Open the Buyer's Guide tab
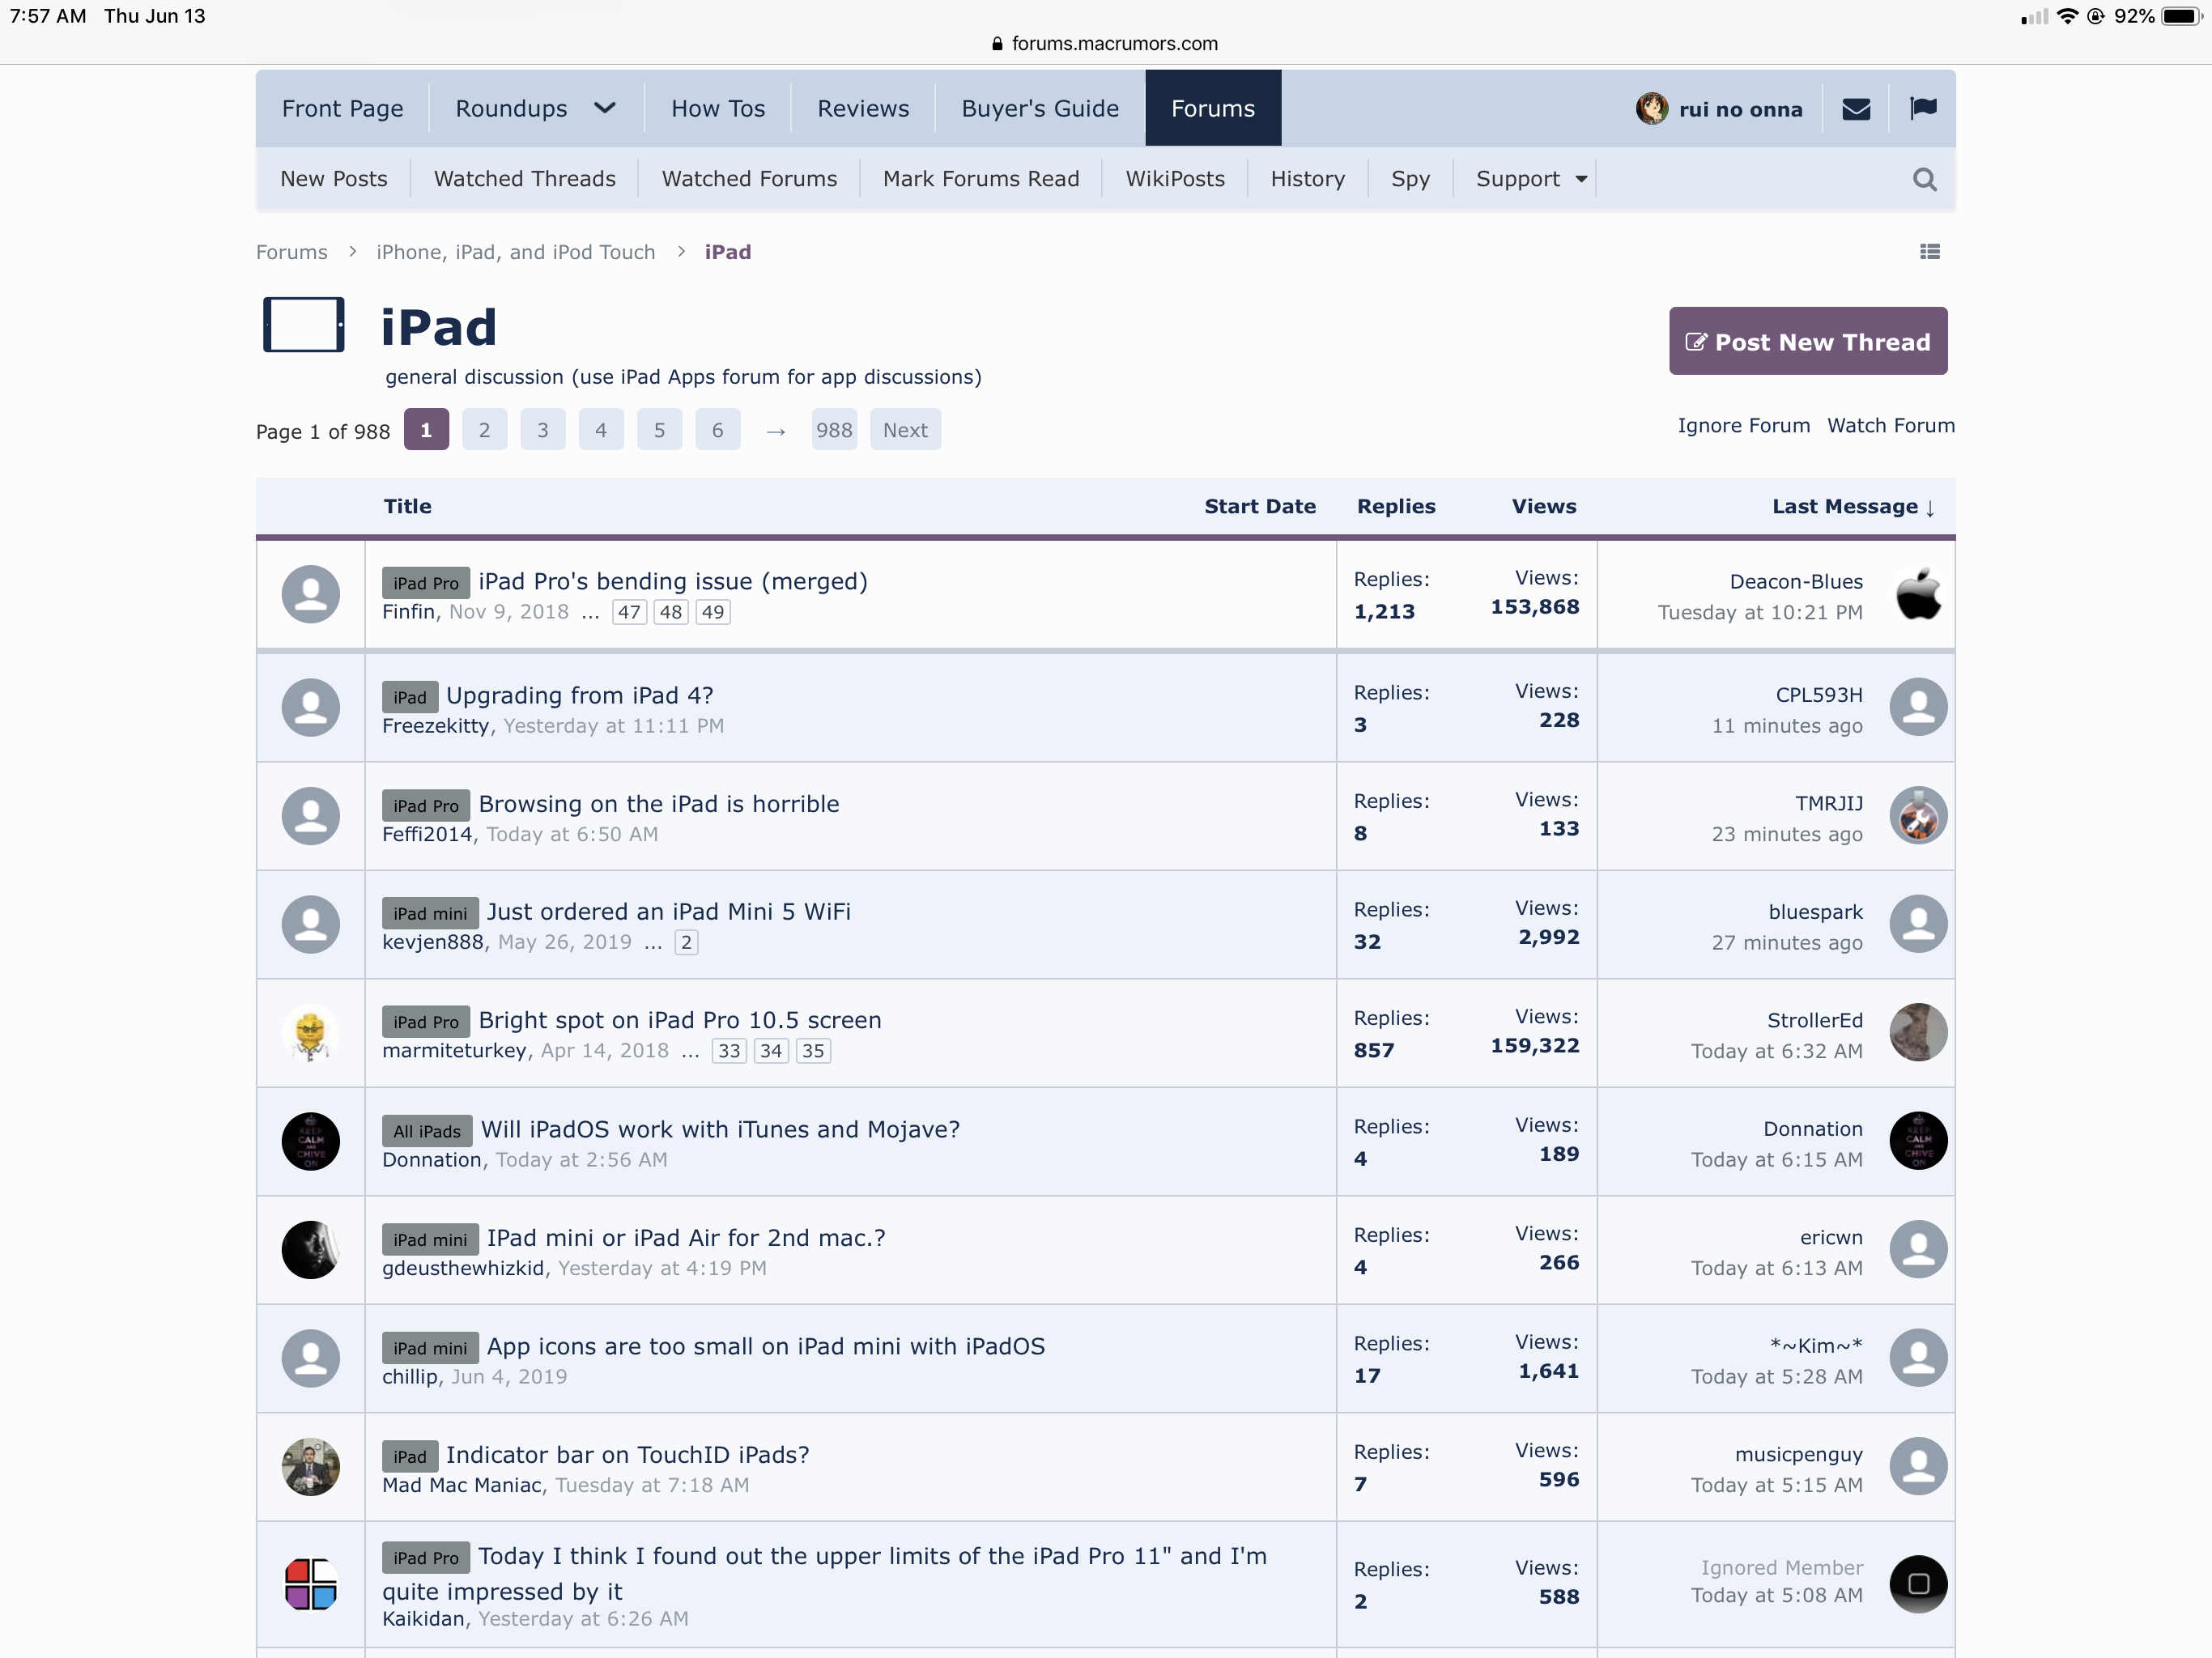2212x1658 pixels. (x=1040, y=108)
